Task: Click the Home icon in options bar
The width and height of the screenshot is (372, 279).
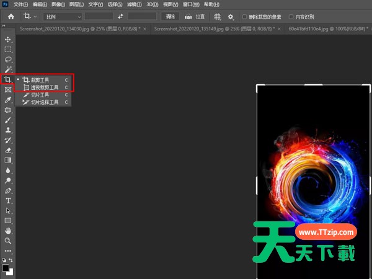Action: (x=11, y=17)
